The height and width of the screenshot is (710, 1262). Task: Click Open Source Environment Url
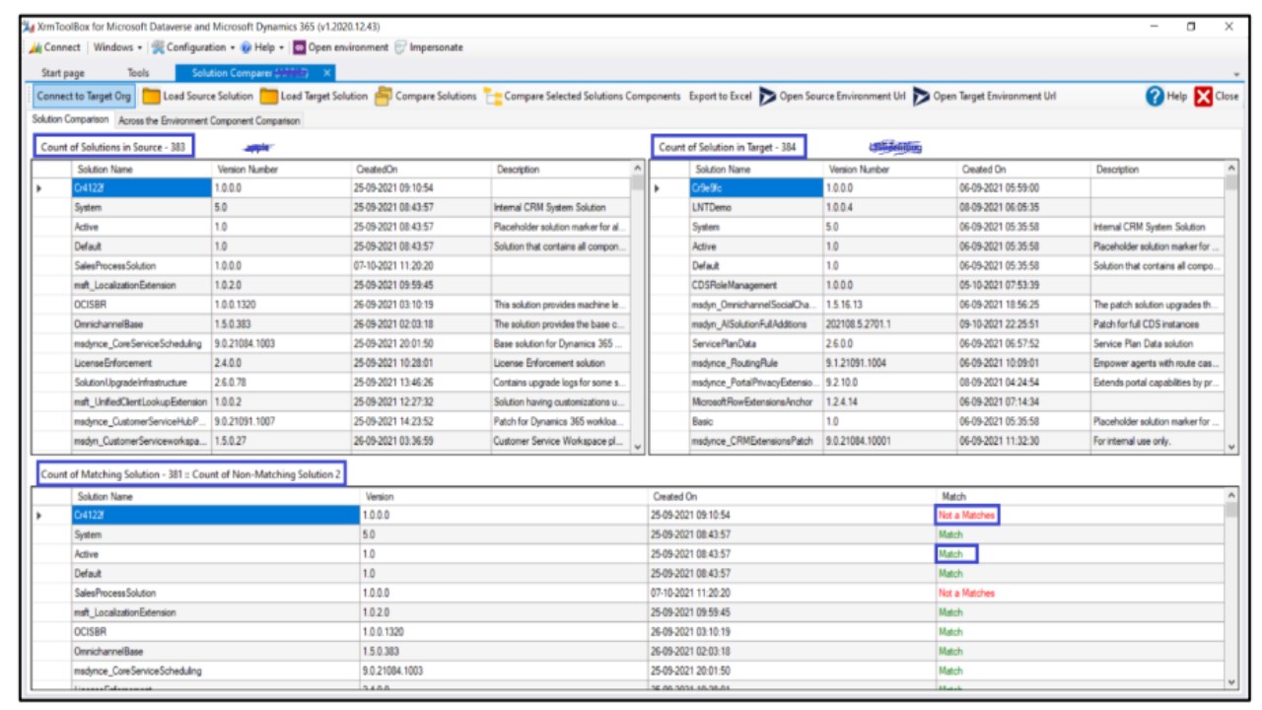point(832,97)
